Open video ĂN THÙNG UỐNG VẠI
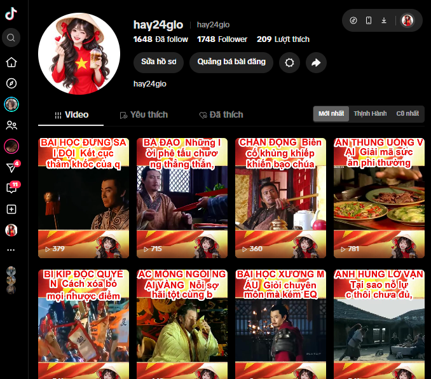 click(379, 198)
